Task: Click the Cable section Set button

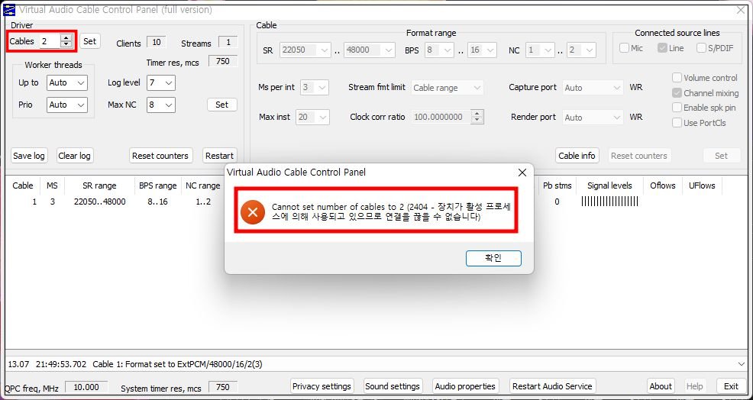Action: coord(721,156)
